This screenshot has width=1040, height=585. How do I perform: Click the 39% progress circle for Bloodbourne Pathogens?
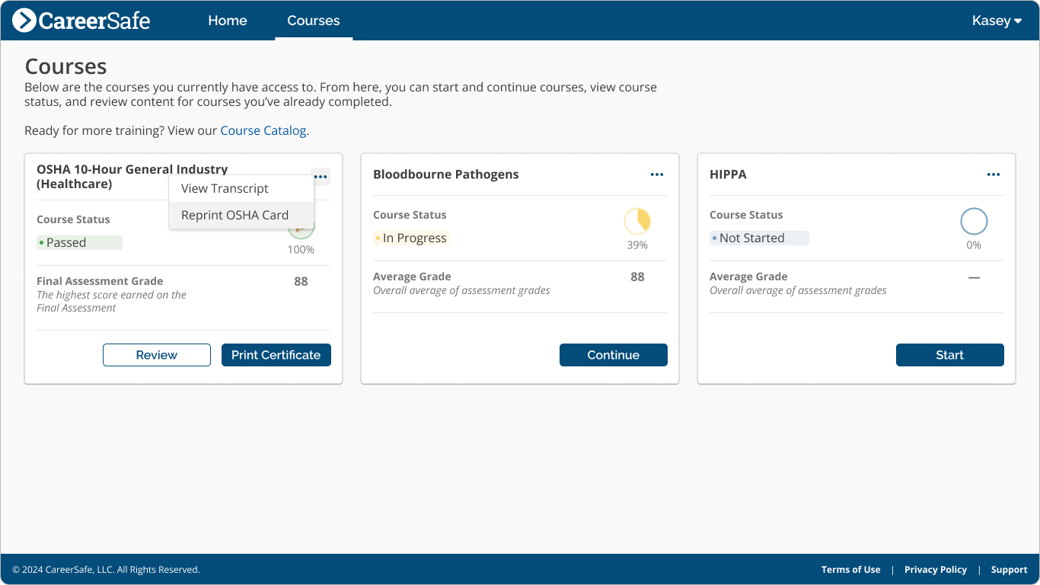tap(637, 222)
